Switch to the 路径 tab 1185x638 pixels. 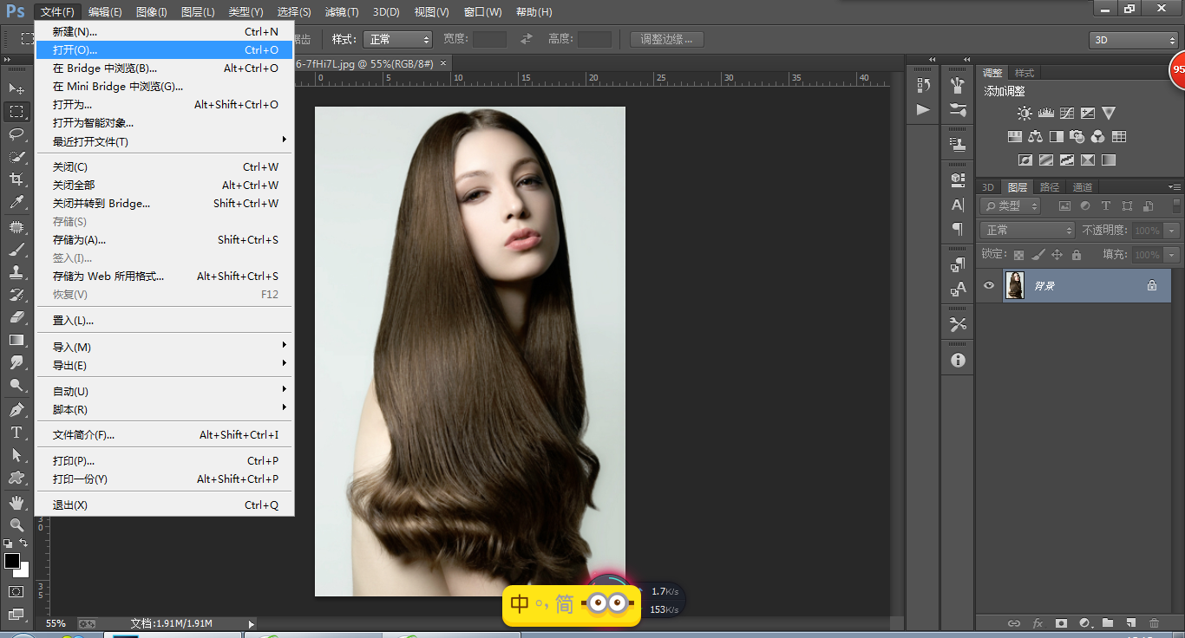[1050, 187]
